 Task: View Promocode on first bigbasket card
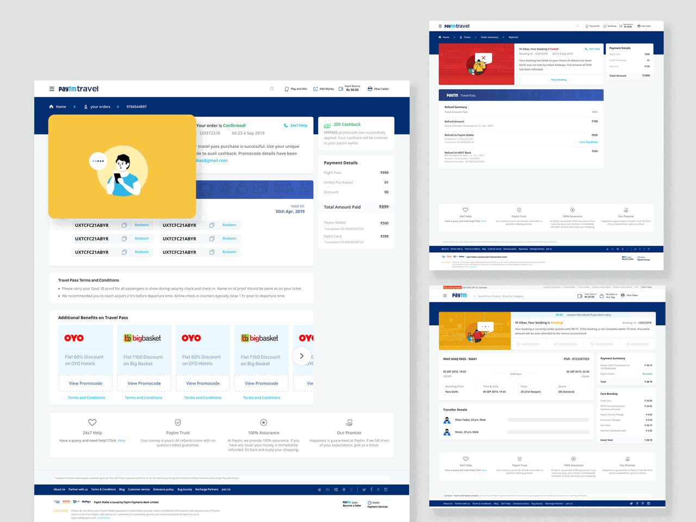coord(144,383)
